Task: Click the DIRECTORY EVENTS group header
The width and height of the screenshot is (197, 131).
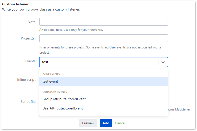Action: [x=55, y=92]
